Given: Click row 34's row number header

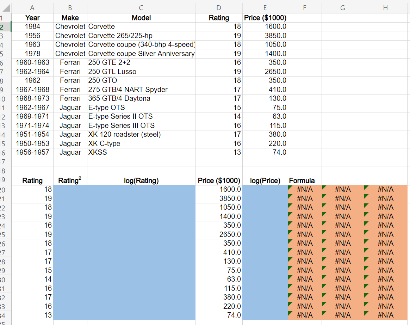Looking at the screenshot, I should click(5, 315).
